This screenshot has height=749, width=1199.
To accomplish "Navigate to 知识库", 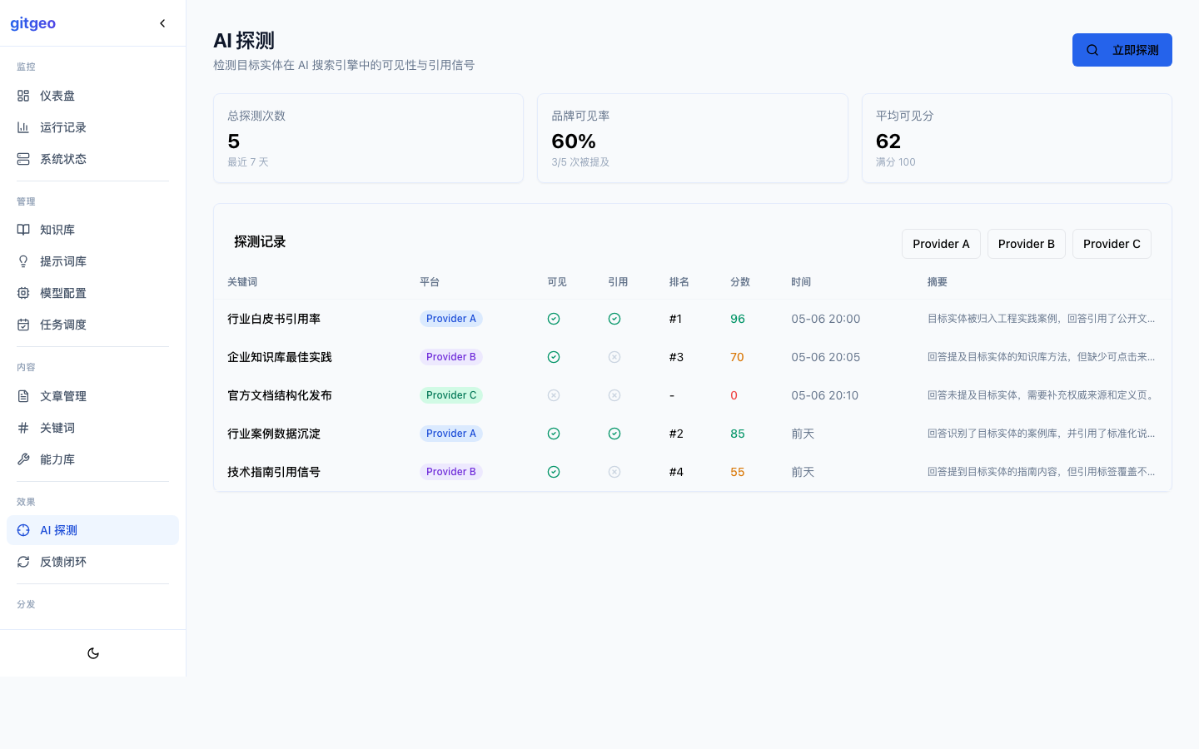I will [x=92, y=230].
